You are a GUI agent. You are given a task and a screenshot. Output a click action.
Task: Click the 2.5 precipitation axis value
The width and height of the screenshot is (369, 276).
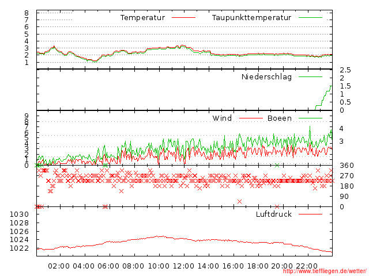tap(345, 70)
